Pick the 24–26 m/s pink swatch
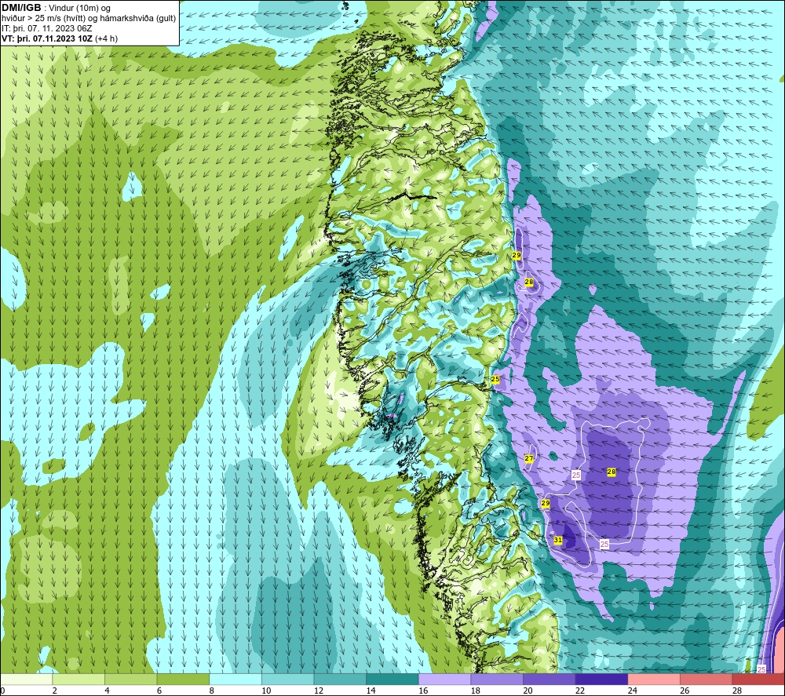785x696 pixels. (x=654, y=679)
